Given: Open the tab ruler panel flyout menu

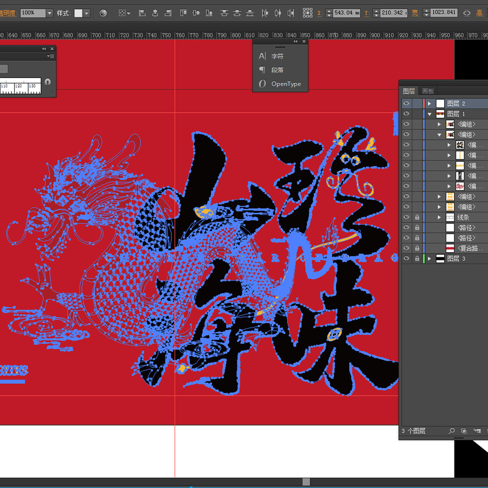Looking at the screenshot, I should [50, 56].
